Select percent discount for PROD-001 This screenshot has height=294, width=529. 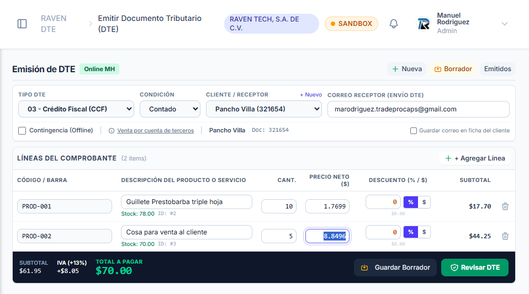tap(411, 202)
